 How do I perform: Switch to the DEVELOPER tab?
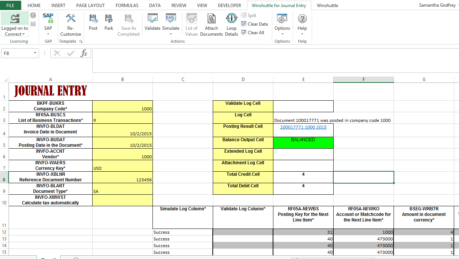(x=229, y=5)
